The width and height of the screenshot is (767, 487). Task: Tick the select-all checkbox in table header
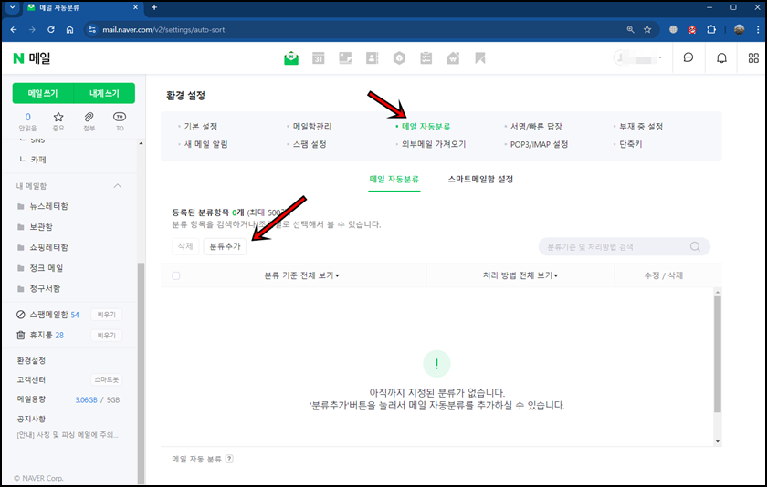pos(176,276)
